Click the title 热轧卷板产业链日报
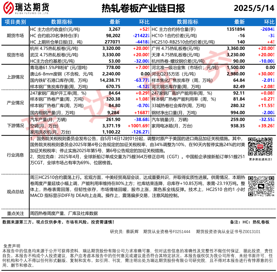This screenshot has height=272, width=277. (x=143, y=8)
